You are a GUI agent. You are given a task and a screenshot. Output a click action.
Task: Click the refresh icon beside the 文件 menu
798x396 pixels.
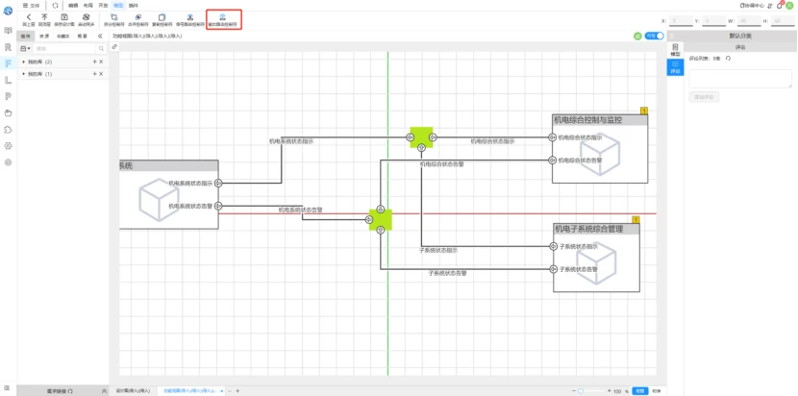coord(55,5)
